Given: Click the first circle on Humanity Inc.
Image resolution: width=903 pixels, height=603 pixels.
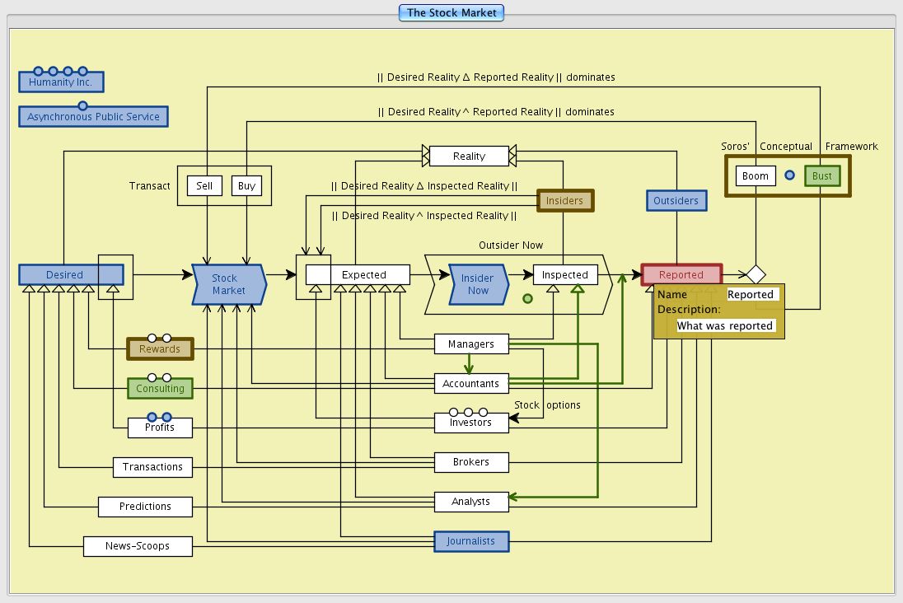Looking at the screenshot, I should pos(38,72).
